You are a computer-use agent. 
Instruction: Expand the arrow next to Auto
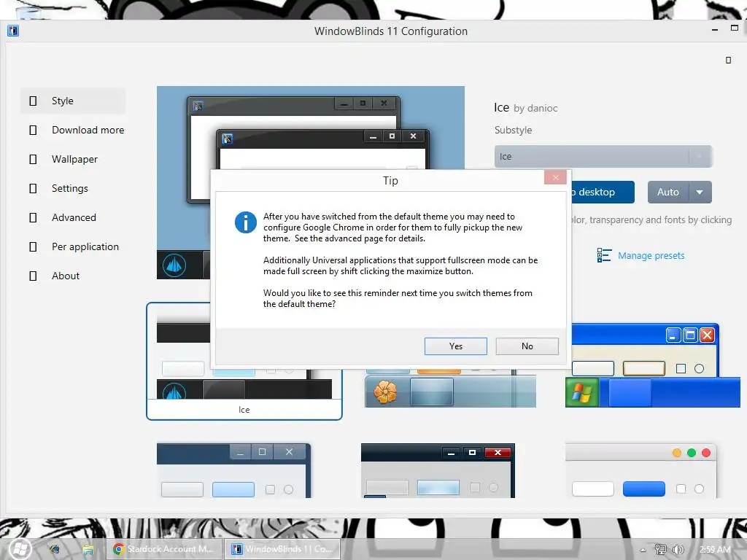700,192
